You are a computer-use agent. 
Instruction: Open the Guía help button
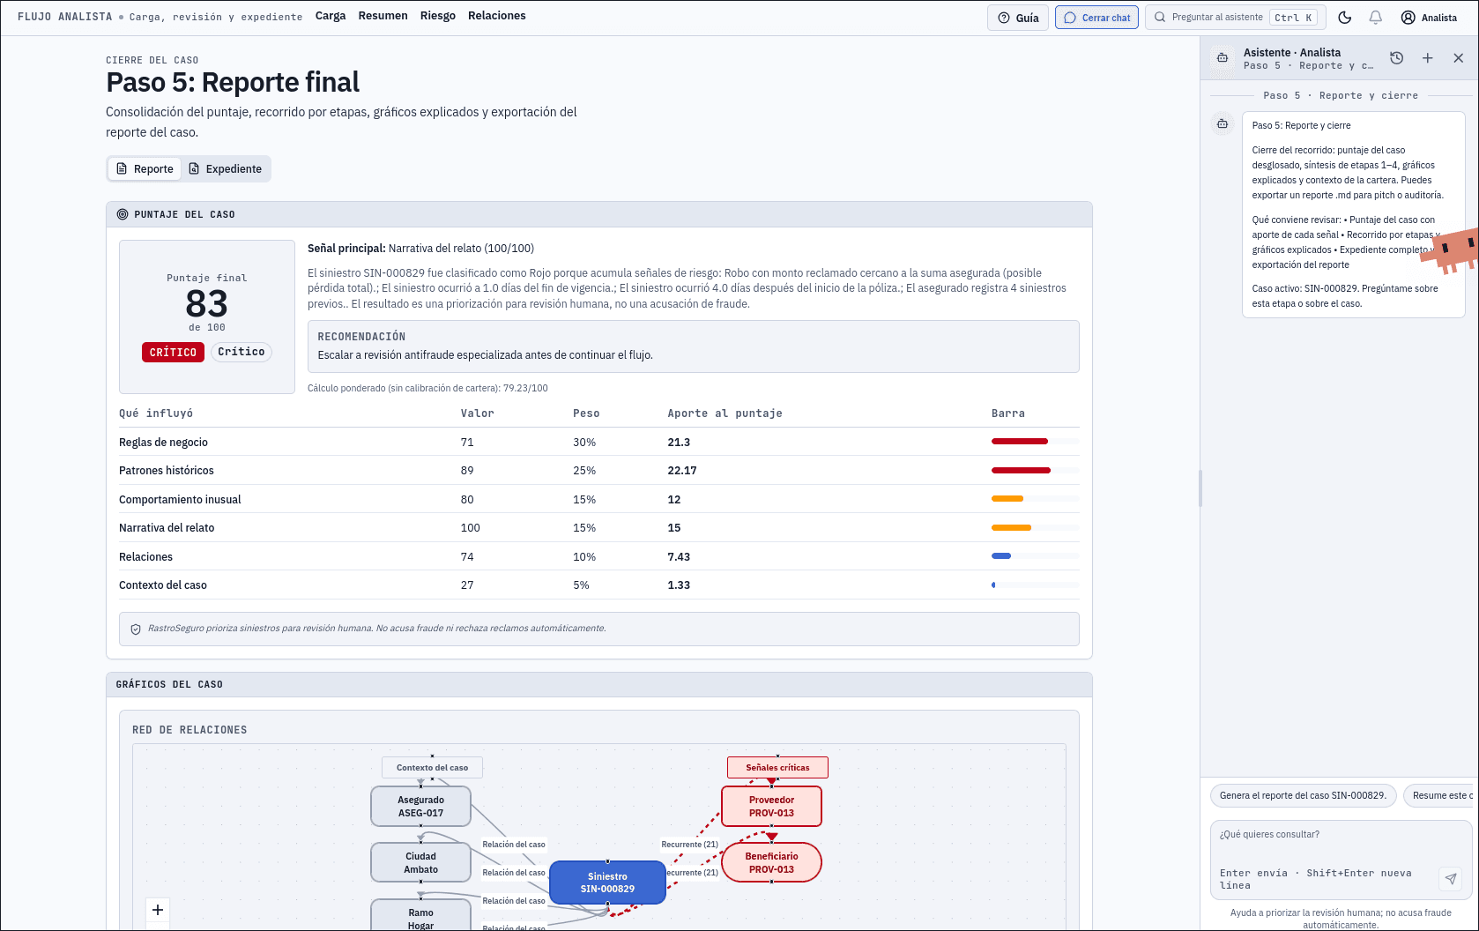click(1018, 18)
